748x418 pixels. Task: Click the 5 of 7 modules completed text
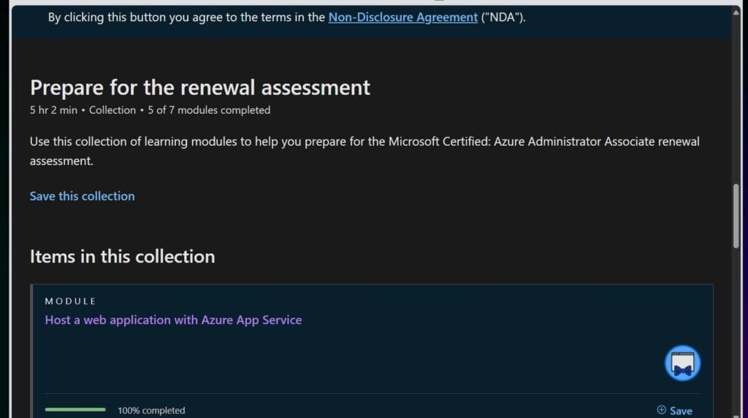point(209,110)
